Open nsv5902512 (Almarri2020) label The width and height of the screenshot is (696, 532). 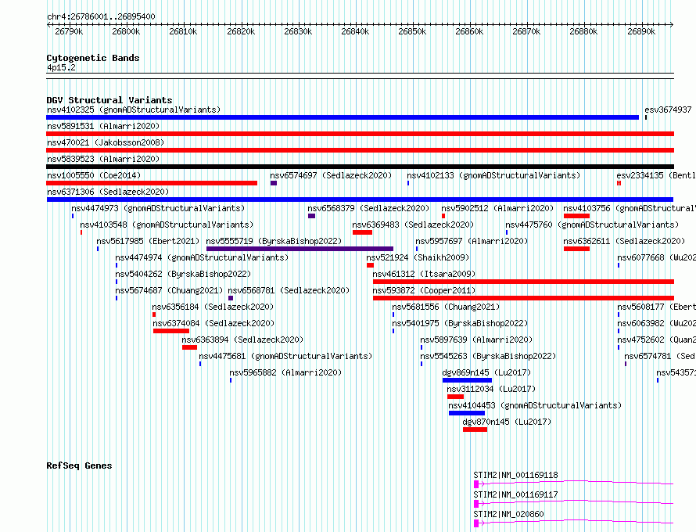(497, 208)
